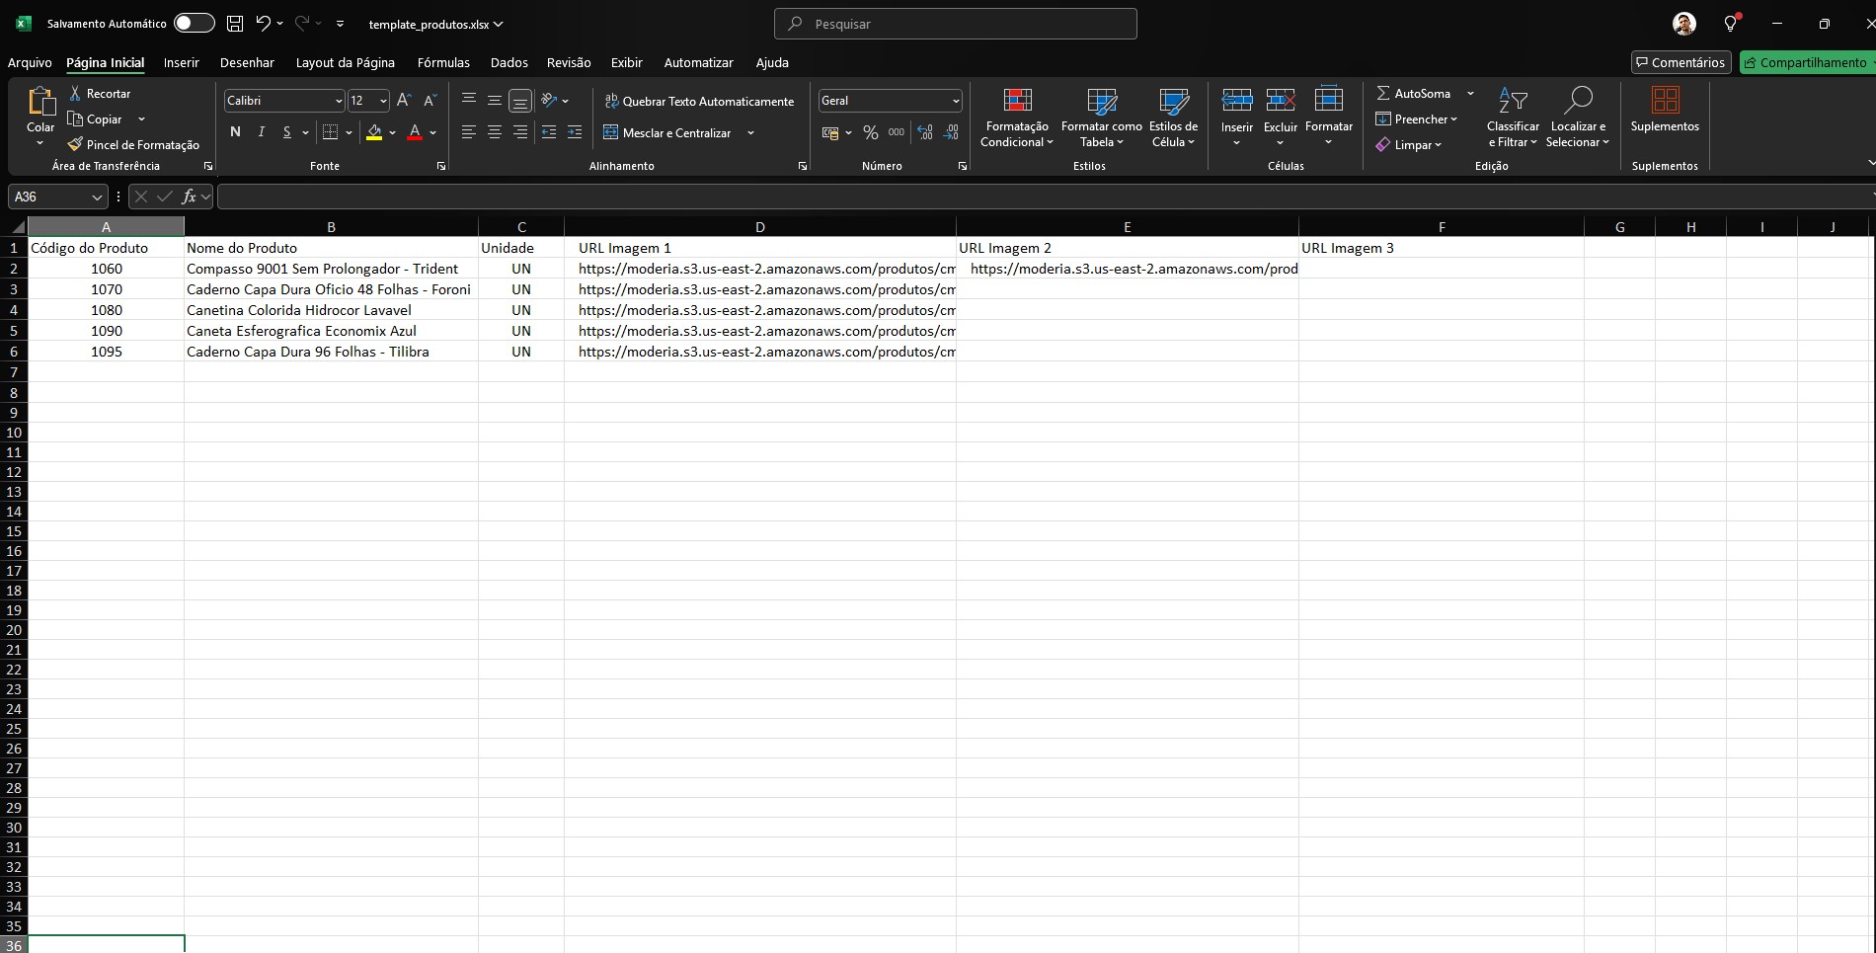Open Classificar e Filtrar
The width and height of the screenshot is (1876, 953).
(x=1512, y=101)
